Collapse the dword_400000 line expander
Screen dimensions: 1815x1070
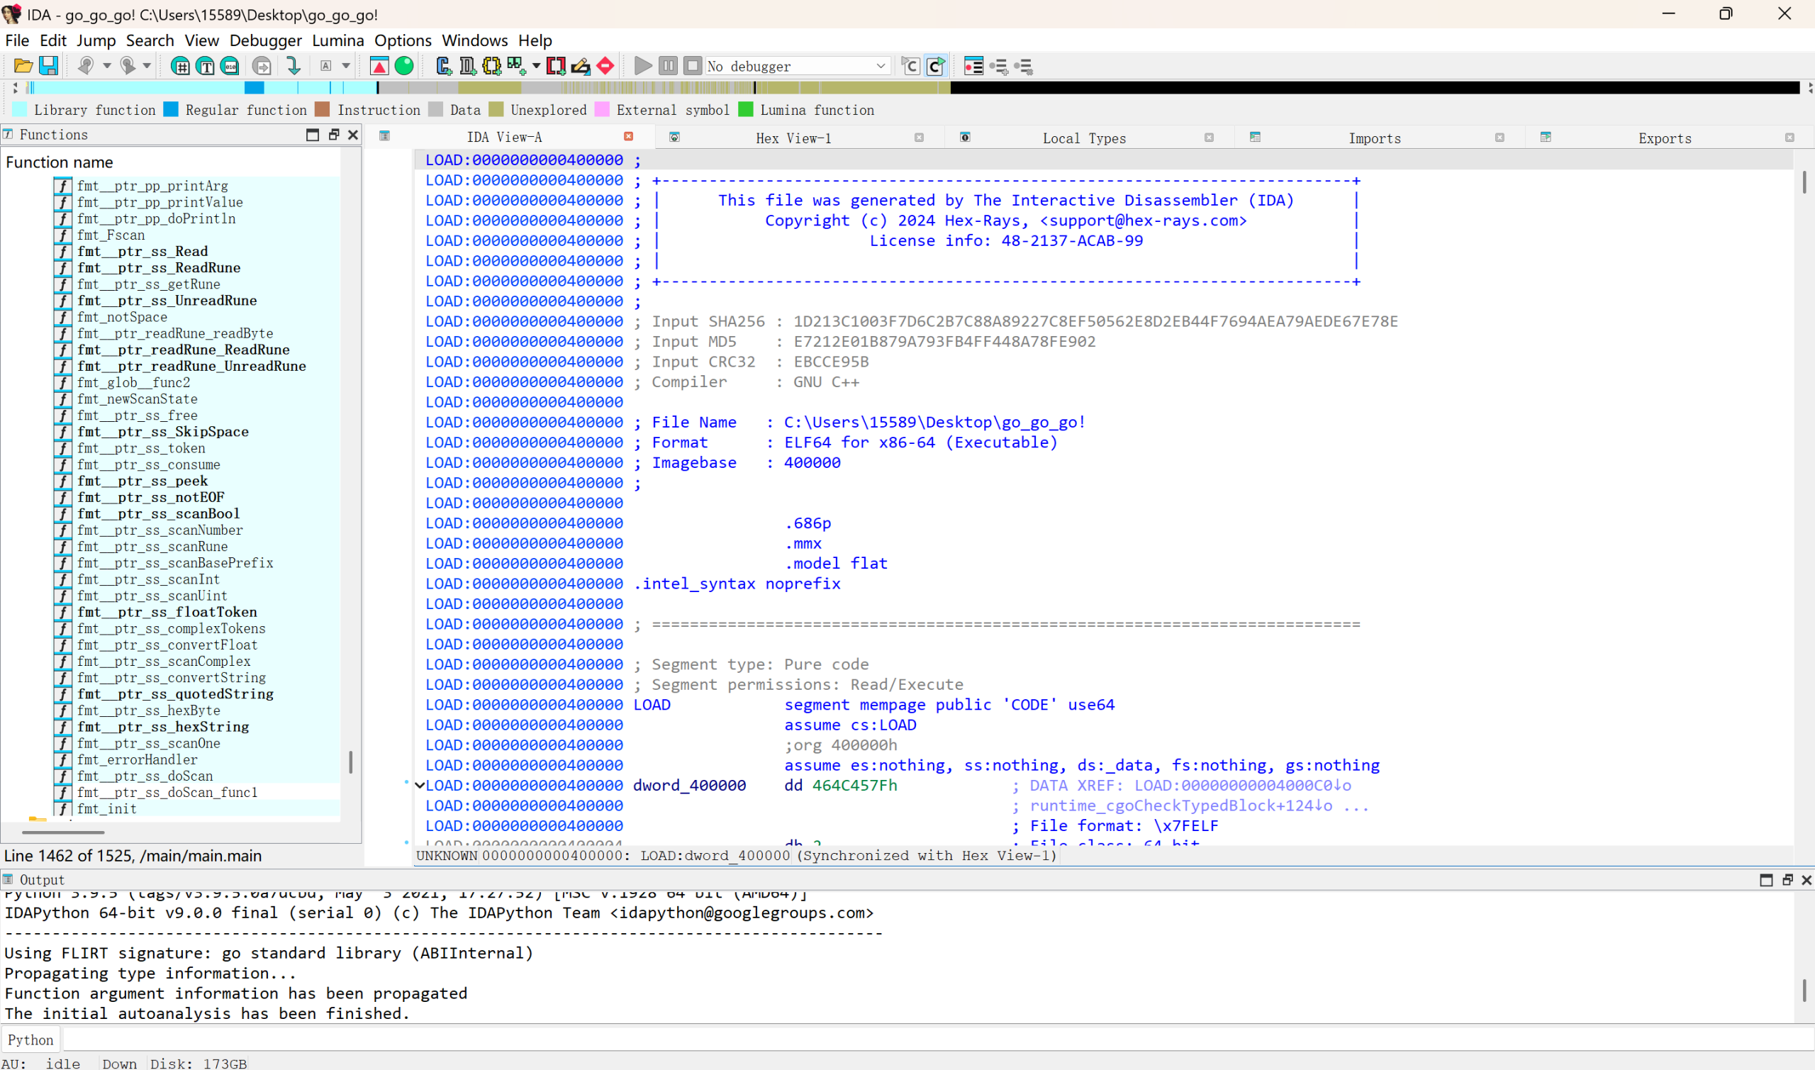(420, 785)
